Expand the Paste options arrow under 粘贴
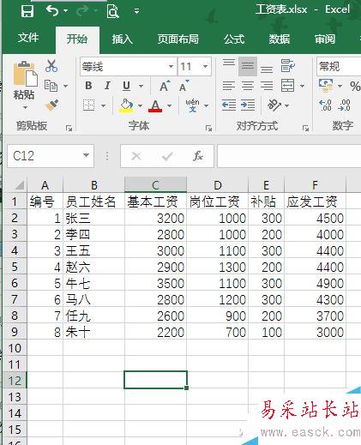The height and width of the screenshot is (445, 361). click(x=26, y=108)
